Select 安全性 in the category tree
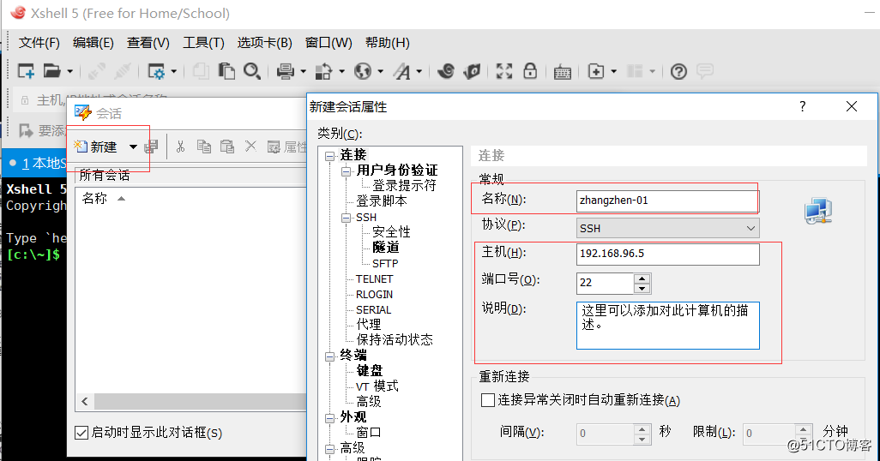880x461 pixels. pyautogui.click(x=391, y=231)
